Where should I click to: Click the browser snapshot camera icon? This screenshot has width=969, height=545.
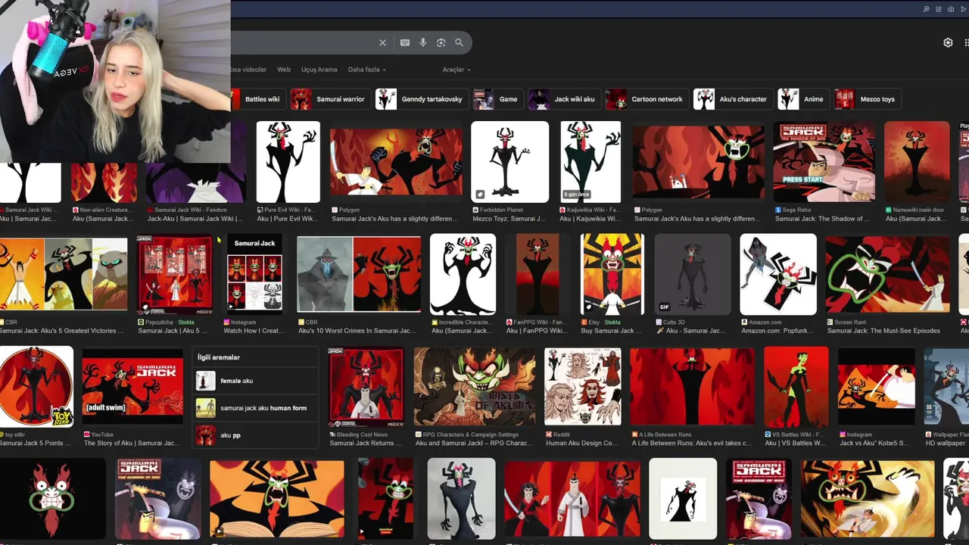951,9
